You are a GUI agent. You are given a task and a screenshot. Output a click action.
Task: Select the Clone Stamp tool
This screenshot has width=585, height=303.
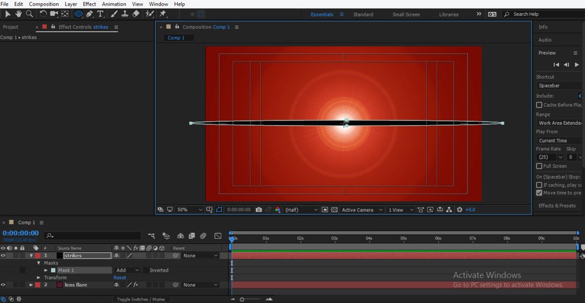125,14
